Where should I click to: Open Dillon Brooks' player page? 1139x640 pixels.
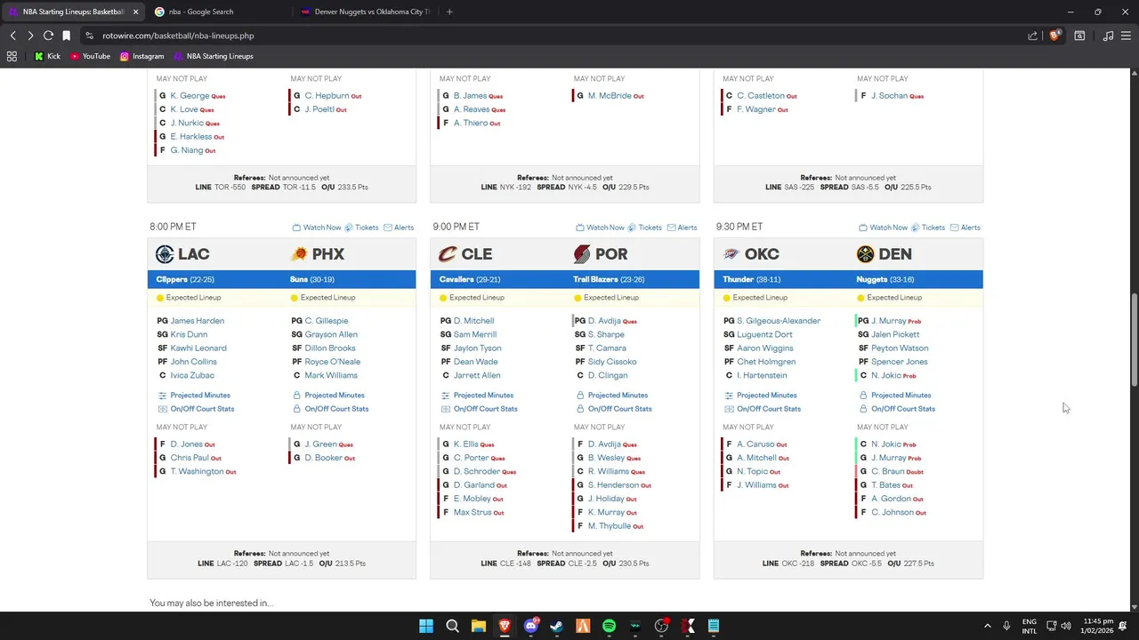pyautogui.click(x=330, y=348)
